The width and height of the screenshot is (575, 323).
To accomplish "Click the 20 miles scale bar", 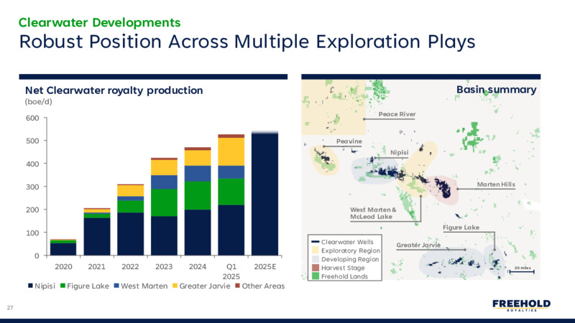I will point(522,271).
